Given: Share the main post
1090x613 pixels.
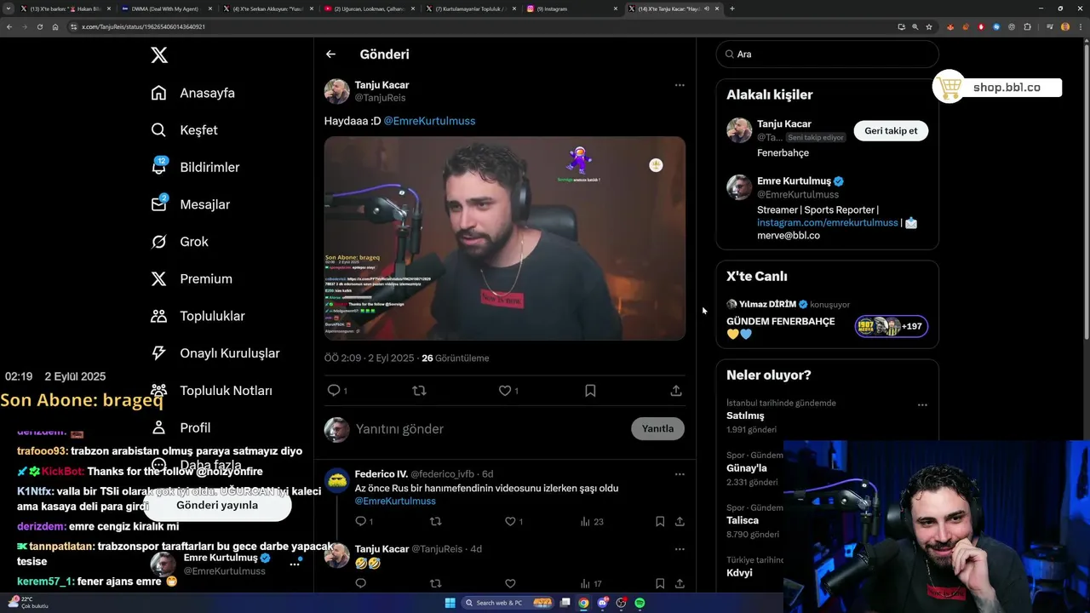Looking at the screenshot, I should (676, 391).
